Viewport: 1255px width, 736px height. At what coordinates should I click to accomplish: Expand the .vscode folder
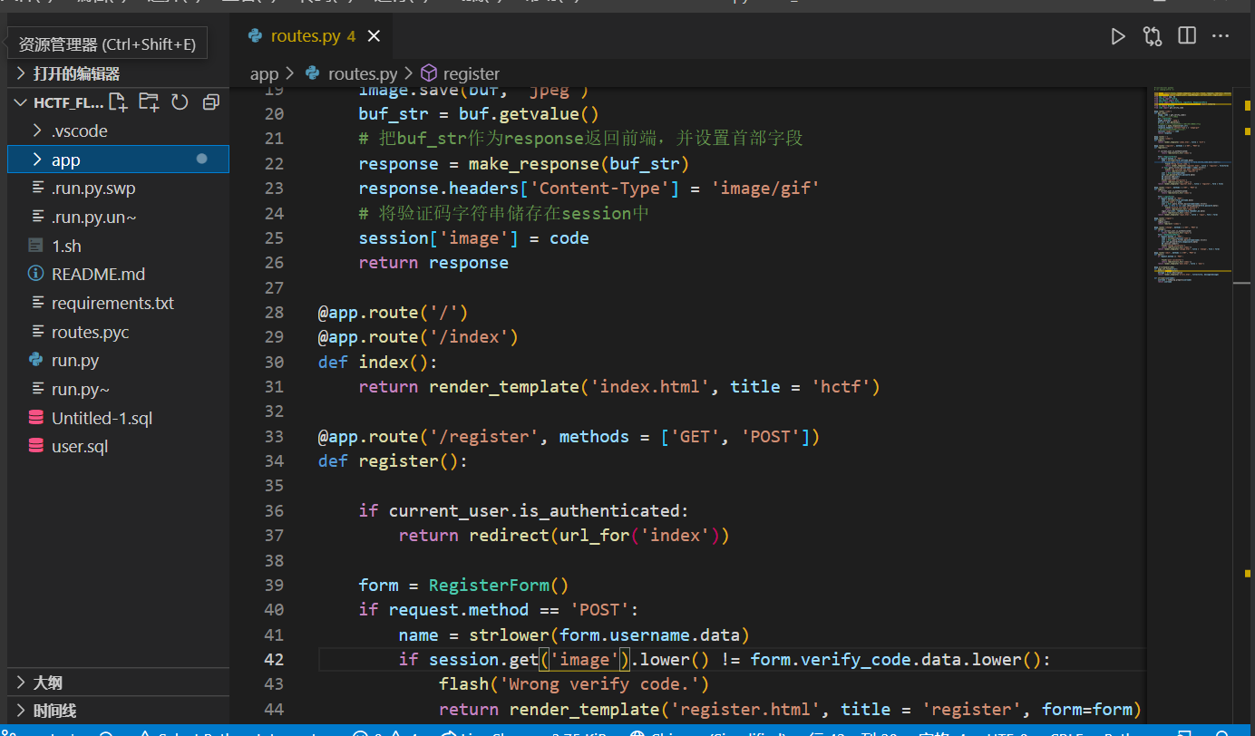pyautogui.click(x=79, y=131)
